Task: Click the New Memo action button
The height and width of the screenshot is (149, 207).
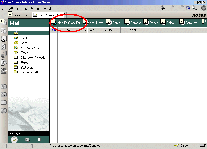Action: point(94,23)
